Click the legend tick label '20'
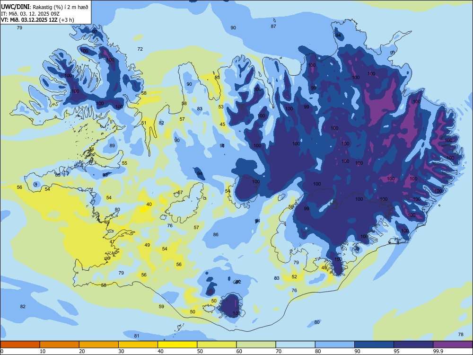The width and height of the screenshot is (473, 355). click(x=82, y=351)
